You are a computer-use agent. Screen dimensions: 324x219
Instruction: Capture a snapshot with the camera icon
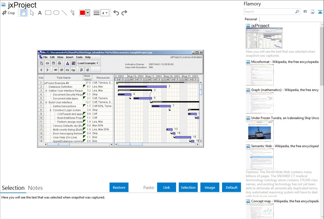click(305, 12)
